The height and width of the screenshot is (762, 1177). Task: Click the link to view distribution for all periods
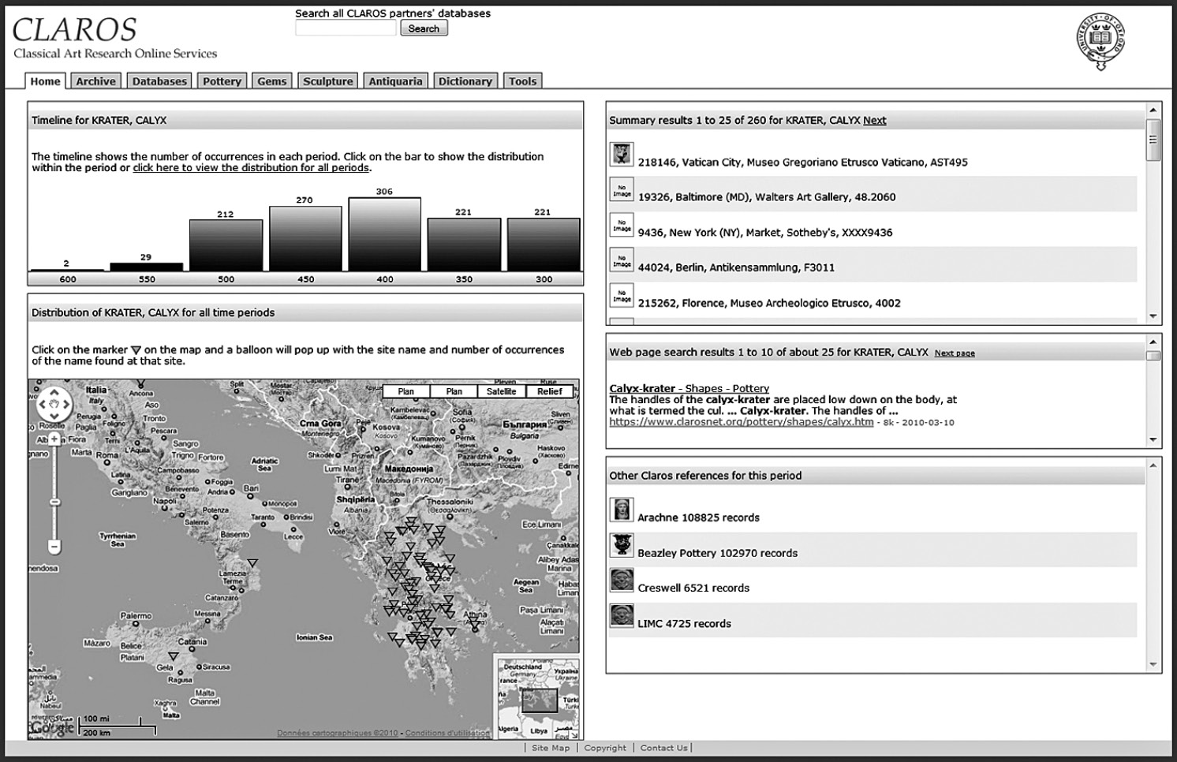point(251,168)
